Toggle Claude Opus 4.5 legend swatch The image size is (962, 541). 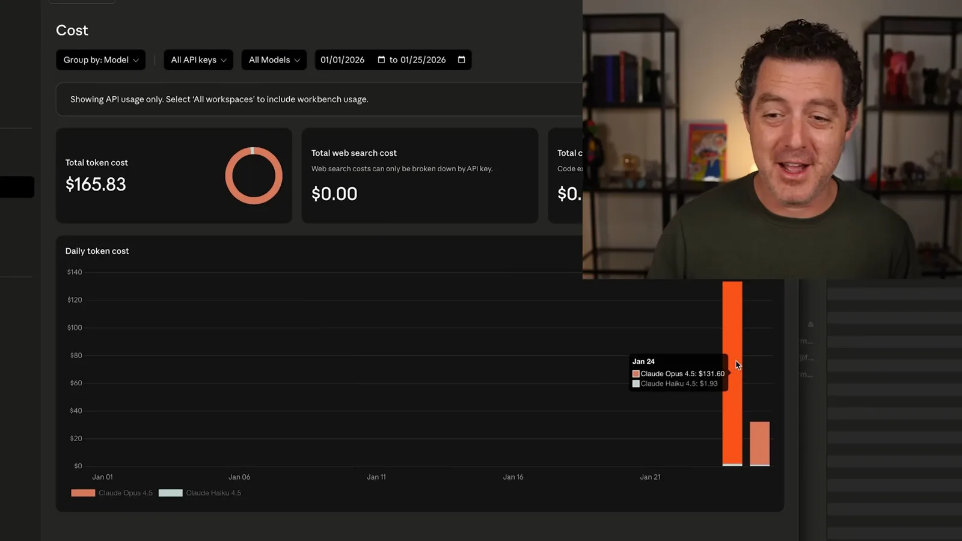[x=83, y=493]
